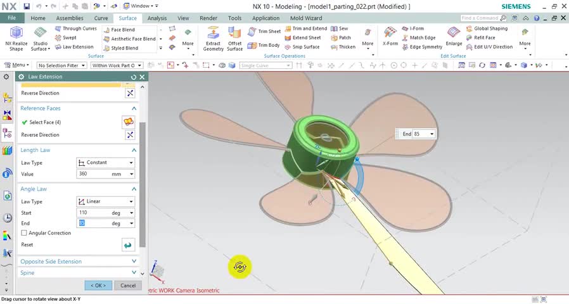Select the Trim Sheet tool
Image resolution: width=569 pixels, height=304 pixels.
[264, 31]
